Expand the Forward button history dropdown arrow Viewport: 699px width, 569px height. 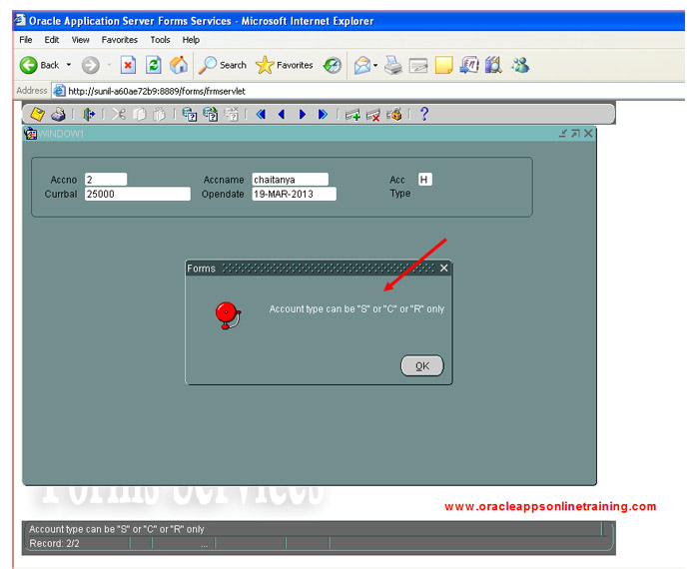109,65
